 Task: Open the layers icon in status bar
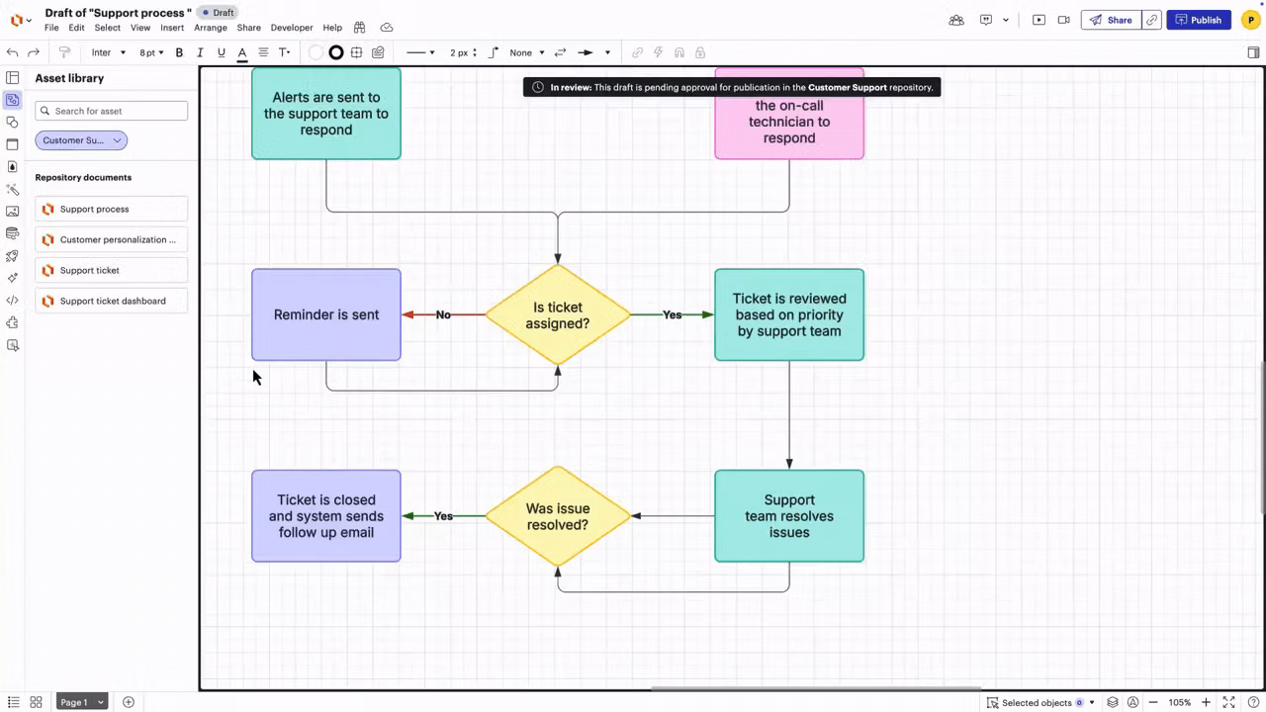pyautogui.click(x=1113, y=702)
